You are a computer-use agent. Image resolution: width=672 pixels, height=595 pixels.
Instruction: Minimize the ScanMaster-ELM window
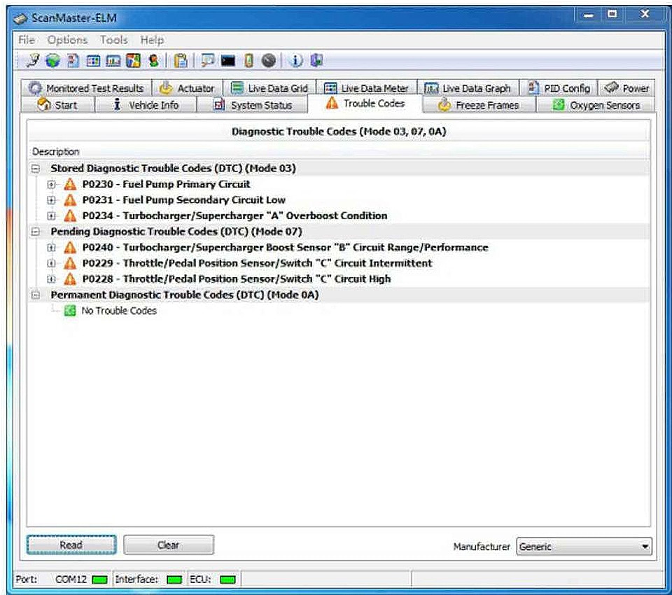click(589, 15)
